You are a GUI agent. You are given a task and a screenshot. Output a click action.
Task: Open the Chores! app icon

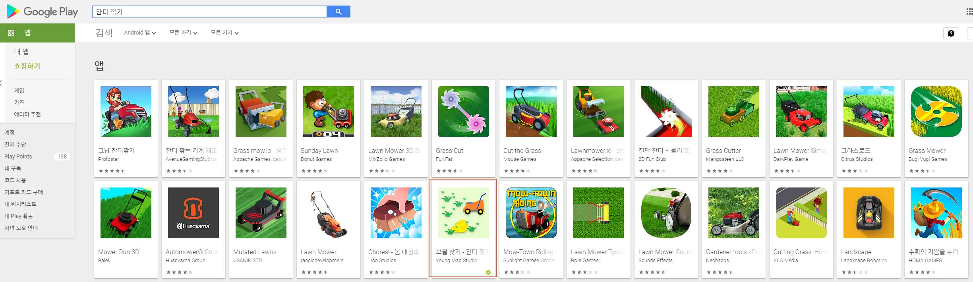point(396,213)
